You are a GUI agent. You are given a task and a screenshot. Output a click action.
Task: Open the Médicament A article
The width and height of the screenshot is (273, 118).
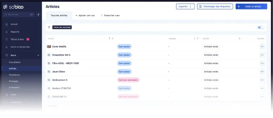60,80
